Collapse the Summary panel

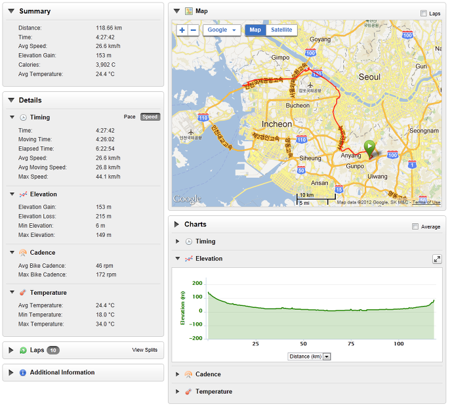coord(11,11)
